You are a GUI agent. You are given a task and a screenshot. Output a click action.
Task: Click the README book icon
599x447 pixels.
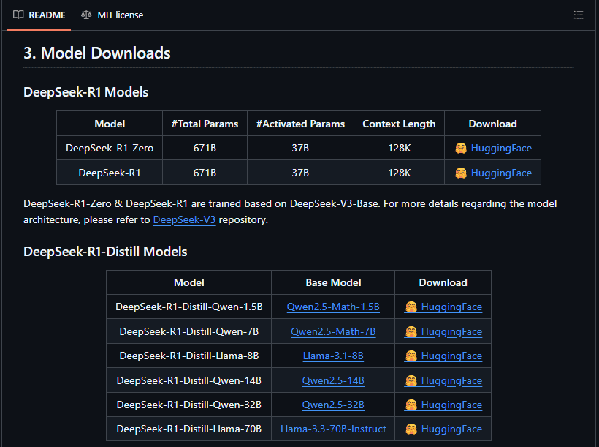click(x=18, y=15)
